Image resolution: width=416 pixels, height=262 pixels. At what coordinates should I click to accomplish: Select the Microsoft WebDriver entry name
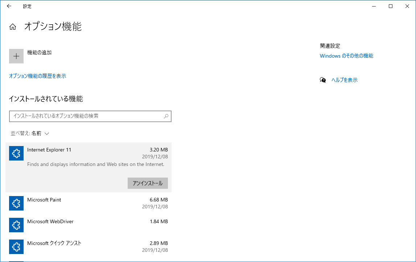pos(50,221)
